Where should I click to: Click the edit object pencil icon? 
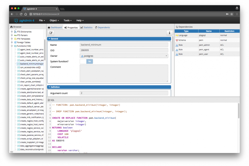click(51, 33)
